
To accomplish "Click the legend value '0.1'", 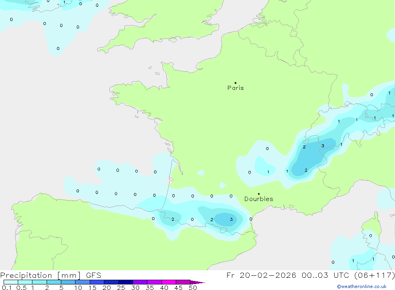I will click(7, 288).
